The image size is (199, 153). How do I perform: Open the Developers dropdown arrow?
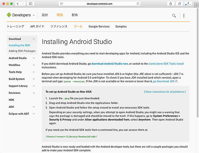[x=34, y=15]
